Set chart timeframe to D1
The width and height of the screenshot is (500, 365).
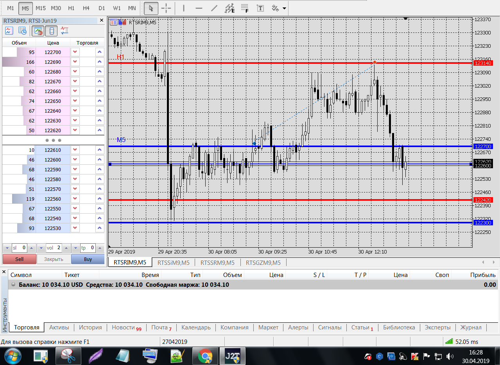pos(102,8)
